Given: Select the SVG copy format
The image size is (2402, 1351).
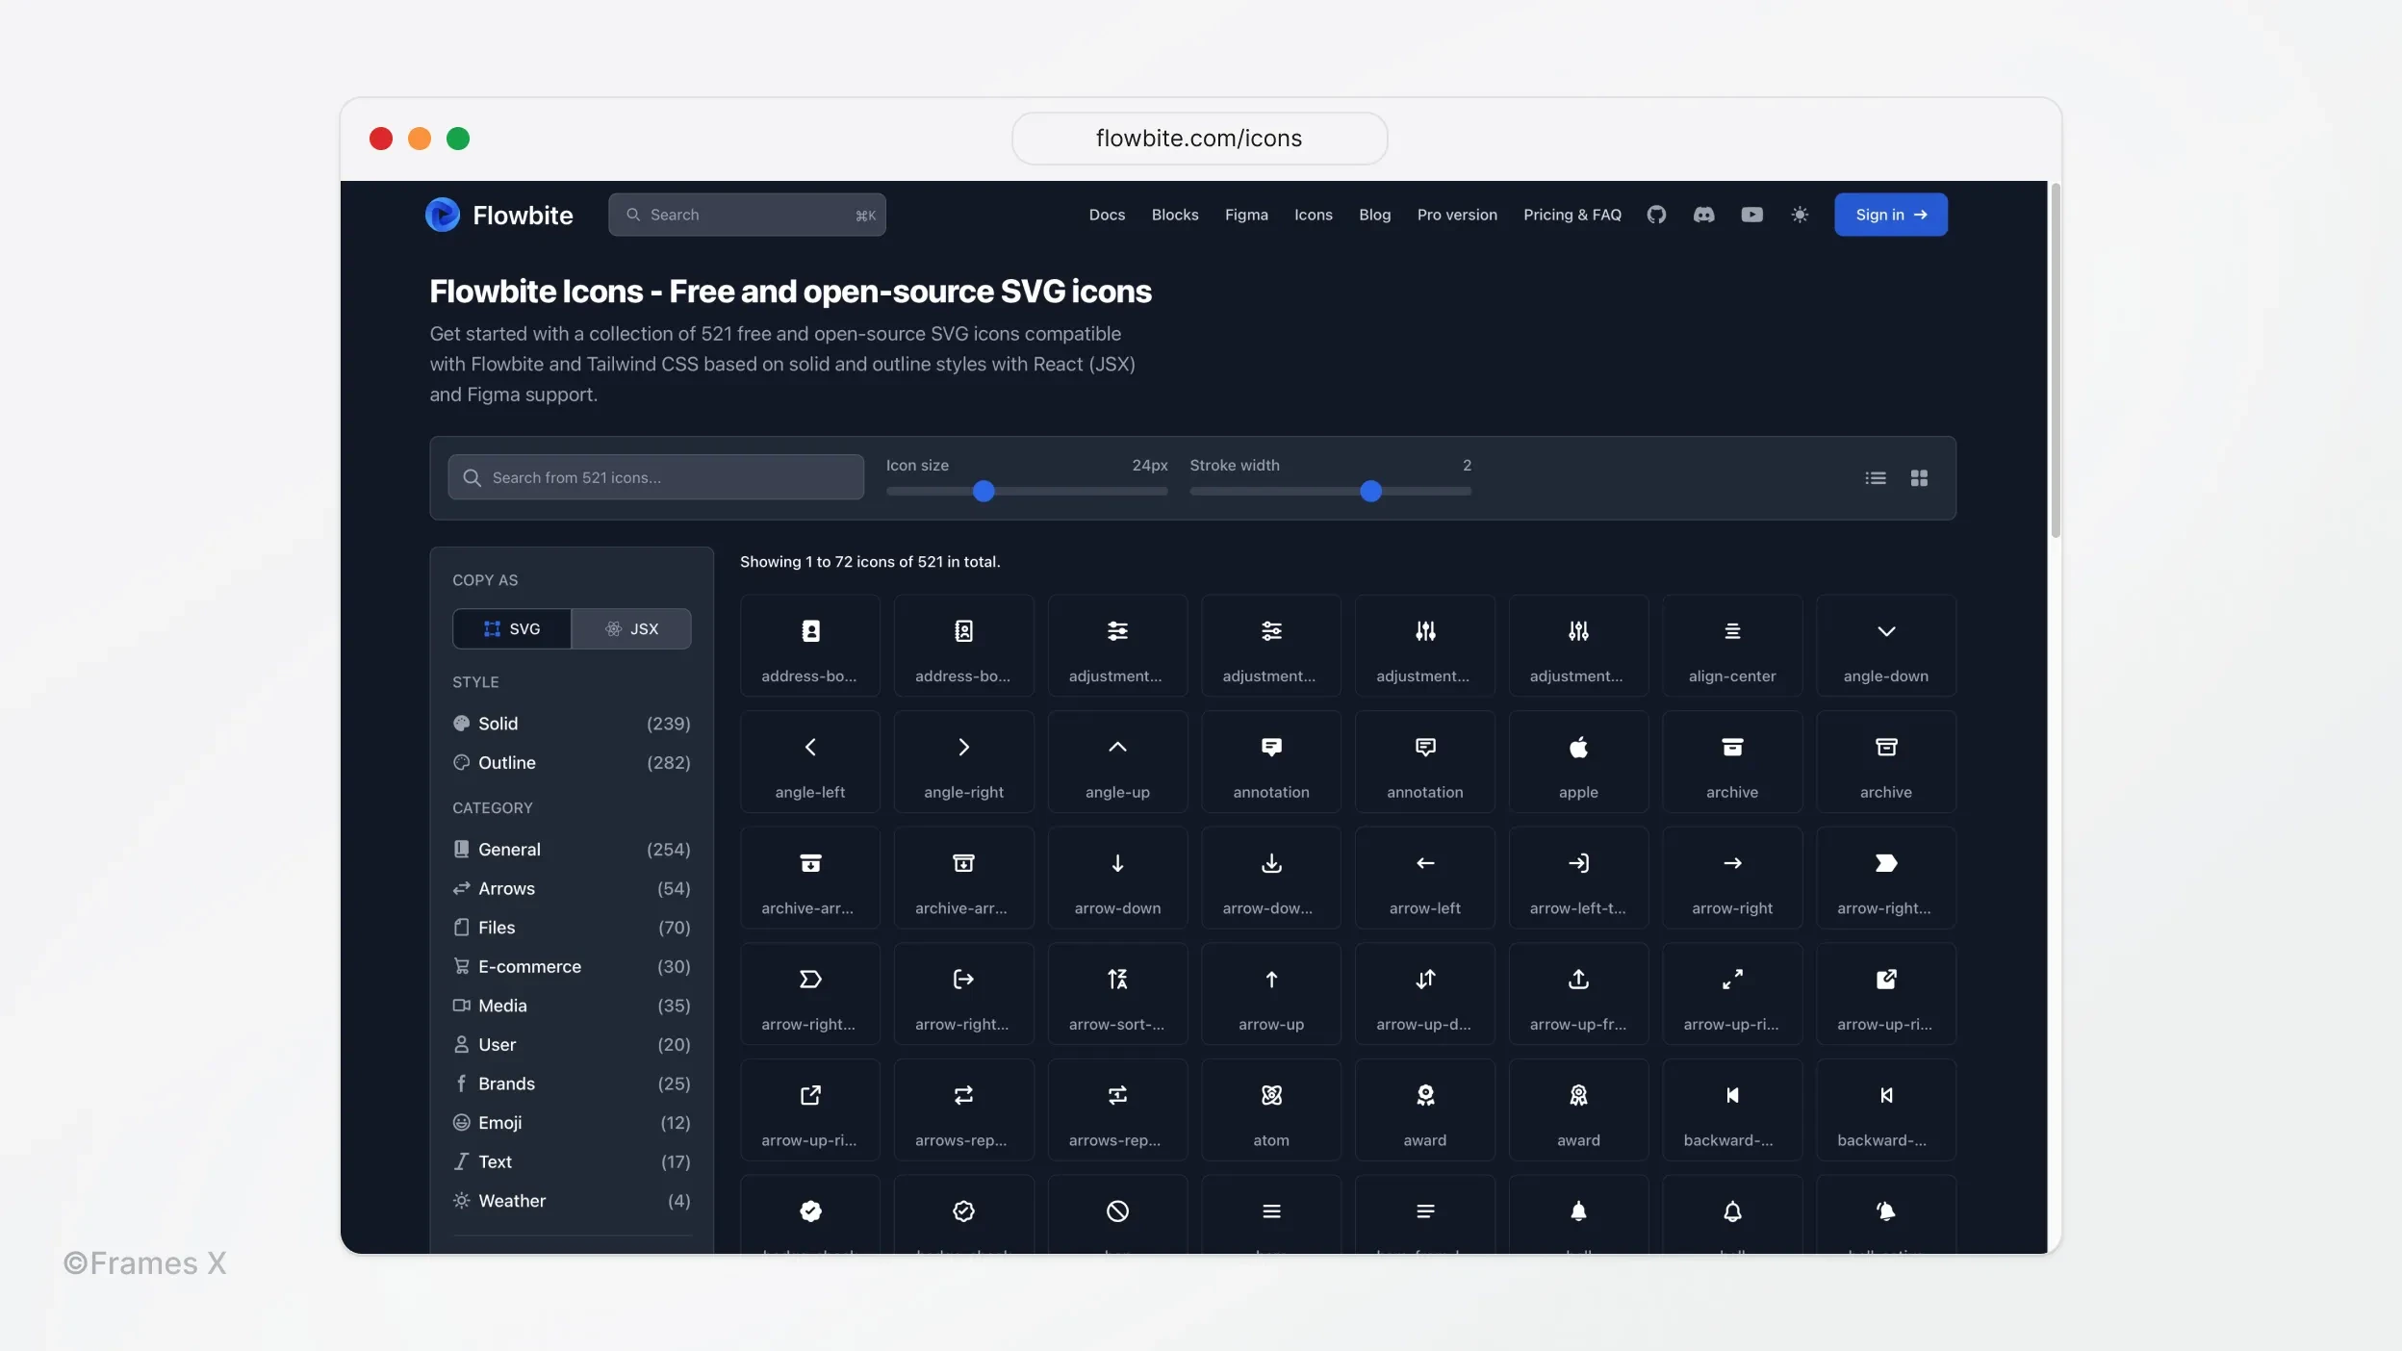Looking at the screenshot, I should (511, 626).
